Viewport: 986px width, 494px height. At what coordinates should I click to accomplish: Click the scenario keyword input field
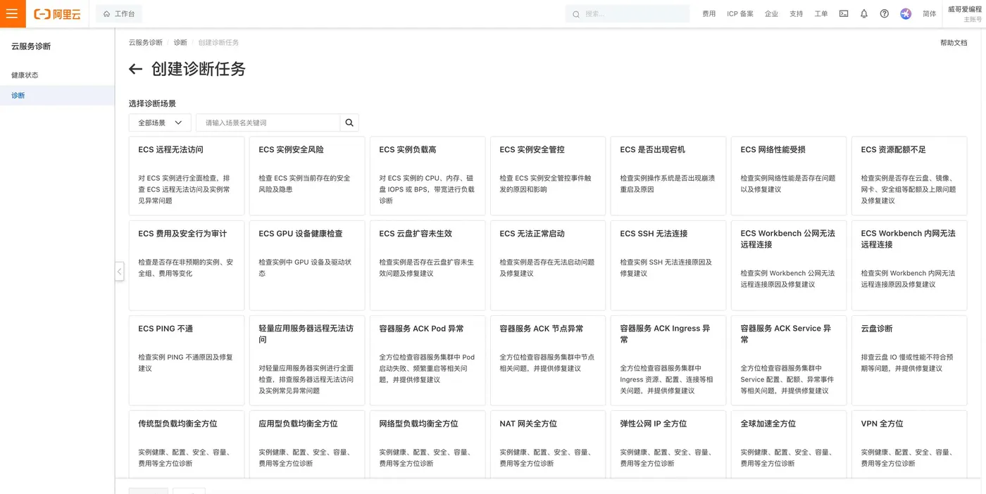268,122
